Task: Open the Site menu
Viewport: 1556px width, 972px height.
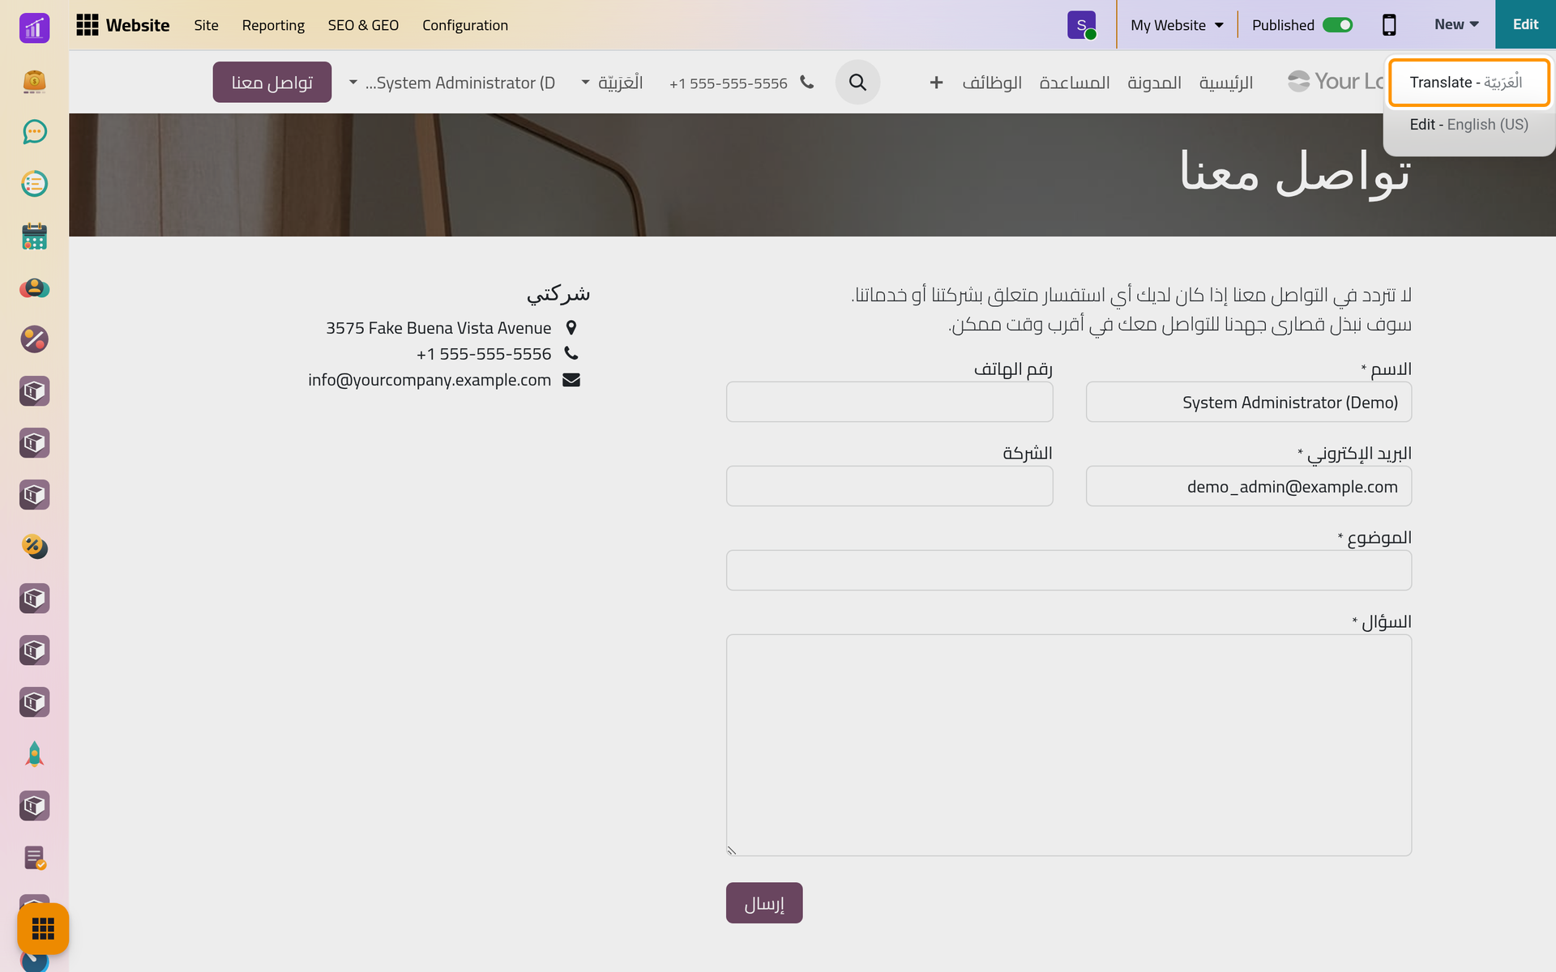Action: 206,25
